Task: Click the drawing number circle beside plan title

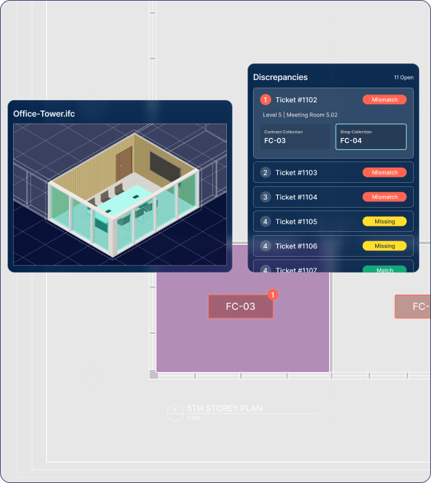Action: 175,413
